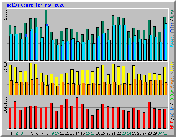Click the blue files bar for day 4
Image resolution: width=176 pixels, height=137 pixels.
tap(26, 35)
